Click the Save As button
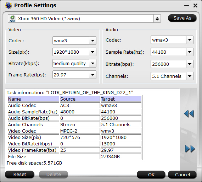This screenshot has width=202, height=182. pos(182,18)
